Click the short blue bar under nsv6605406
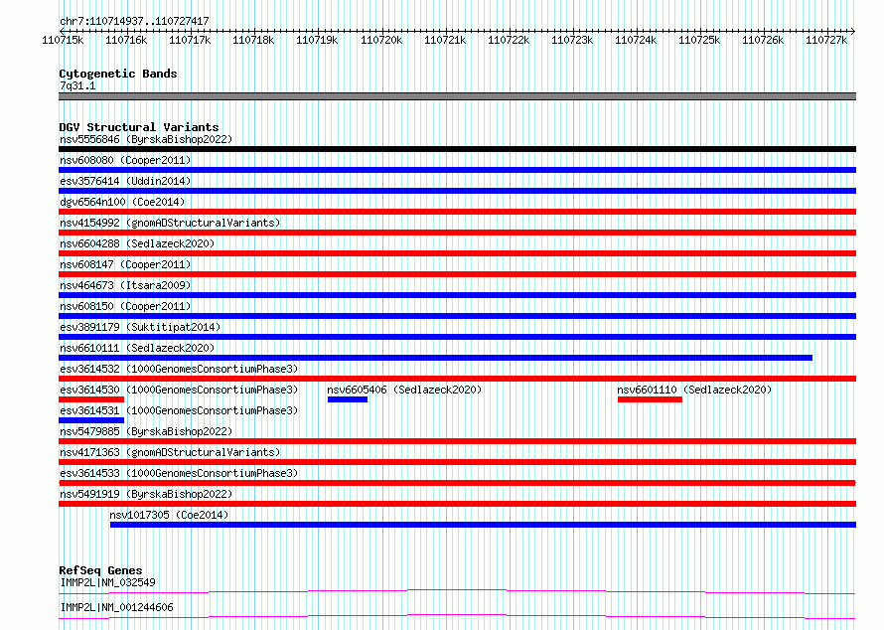The height and width of the screenshot is (630, 884). pos(348,399)
